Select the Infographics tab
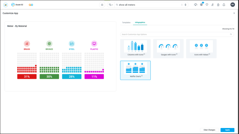The height and width of the screenshot is (134, 239). 140,22
